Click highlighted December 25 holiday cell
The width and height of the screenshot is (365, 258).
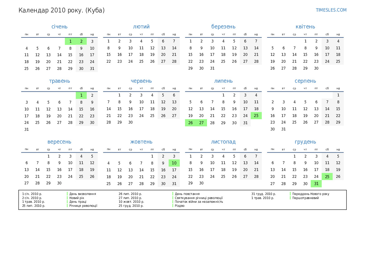(327, 177)
